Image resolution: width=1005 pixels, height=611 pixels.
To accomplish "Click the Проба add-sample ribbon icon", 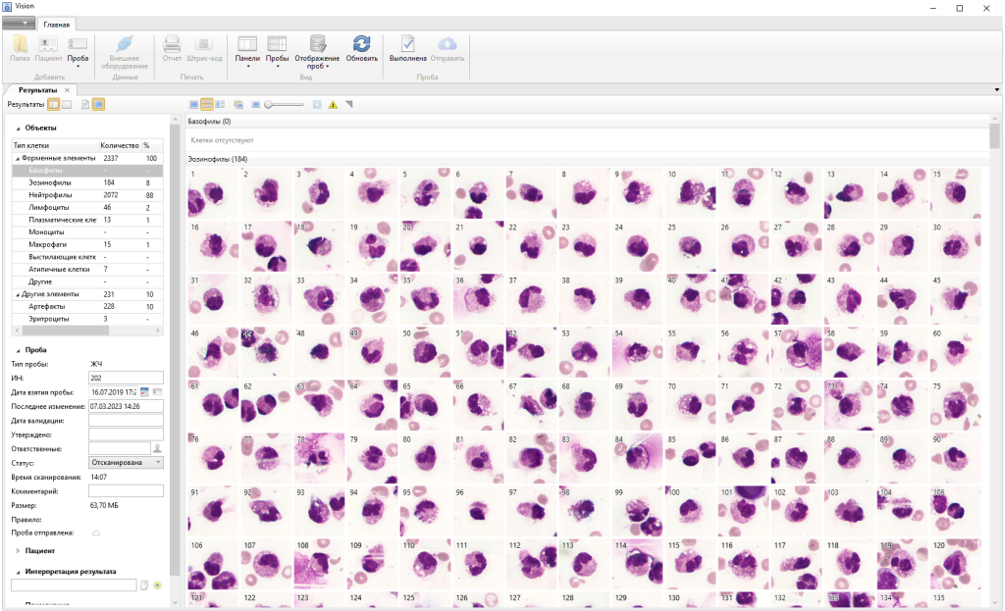I will point(78,49).
